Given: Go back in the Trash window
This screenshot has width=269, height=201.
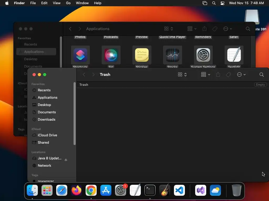Looking at the screenshot, I should 84,75.
